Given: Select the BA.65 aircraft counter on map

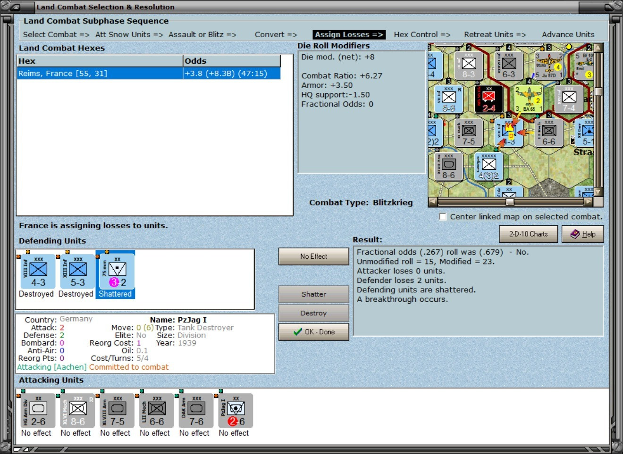Looking at the screenshot, I should coord(529,99).
